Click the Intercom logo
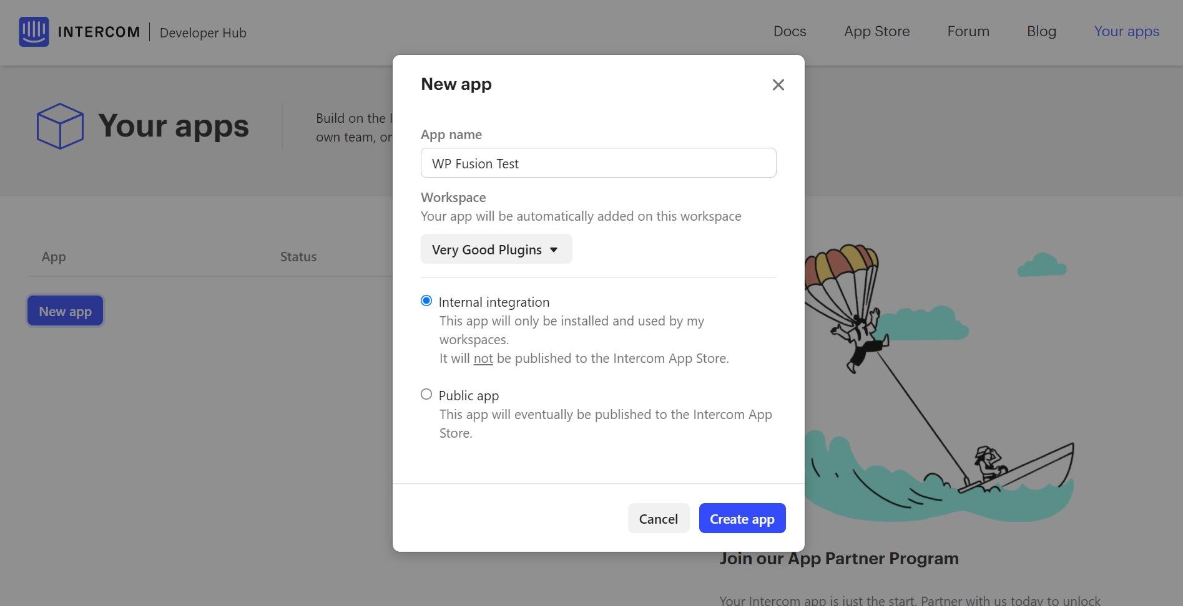Screen dimensions: 1183x606 coord(79,31)
